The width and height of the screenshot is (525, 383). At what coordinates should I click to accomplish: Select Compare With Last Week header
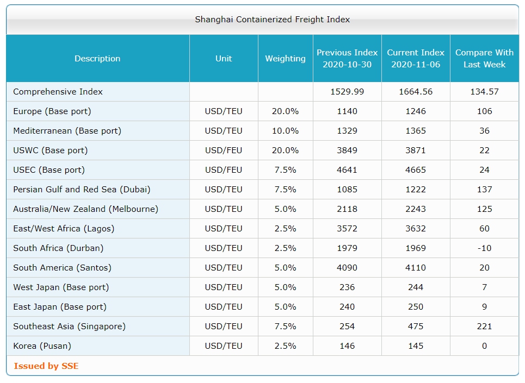click(485, 59)
